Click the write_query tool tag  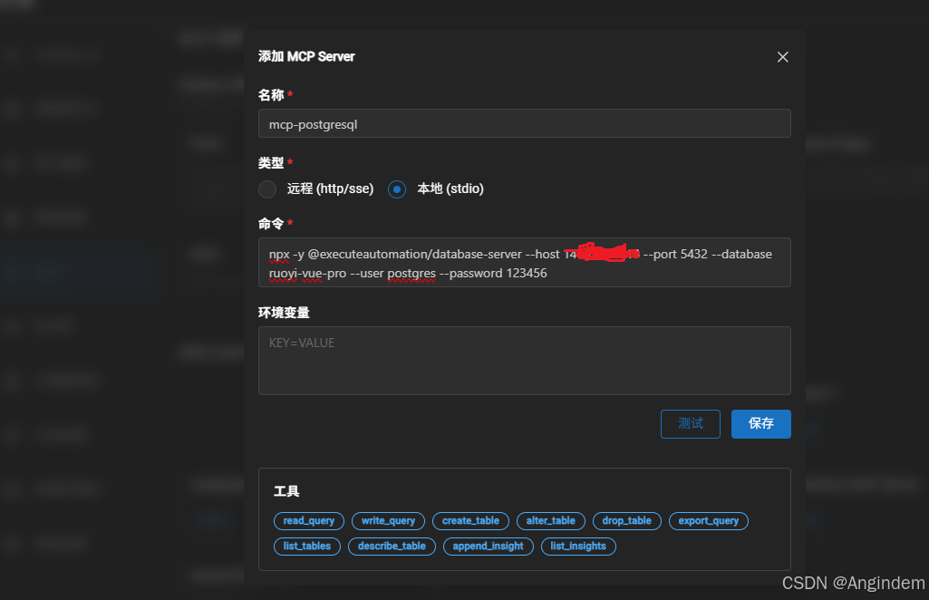(x=388, y=520)
